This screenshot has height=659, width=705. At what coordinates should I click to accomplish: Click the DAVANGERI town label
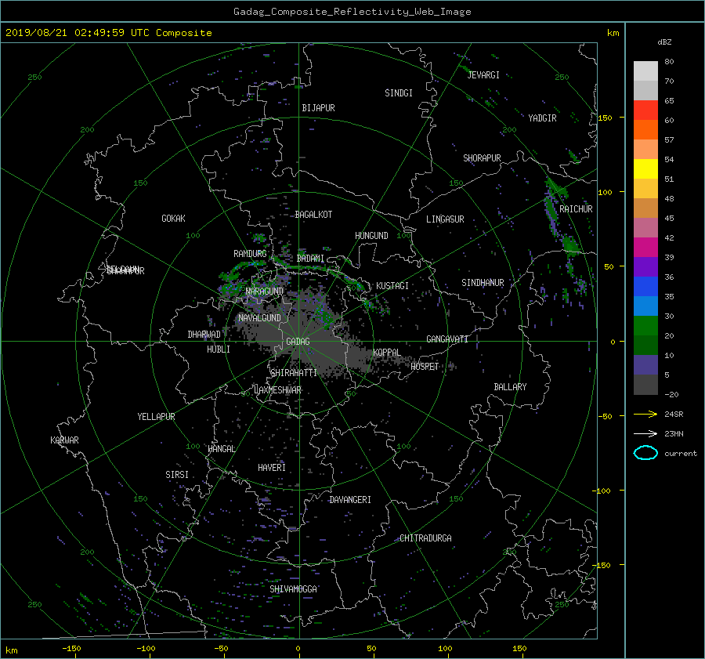350,500
